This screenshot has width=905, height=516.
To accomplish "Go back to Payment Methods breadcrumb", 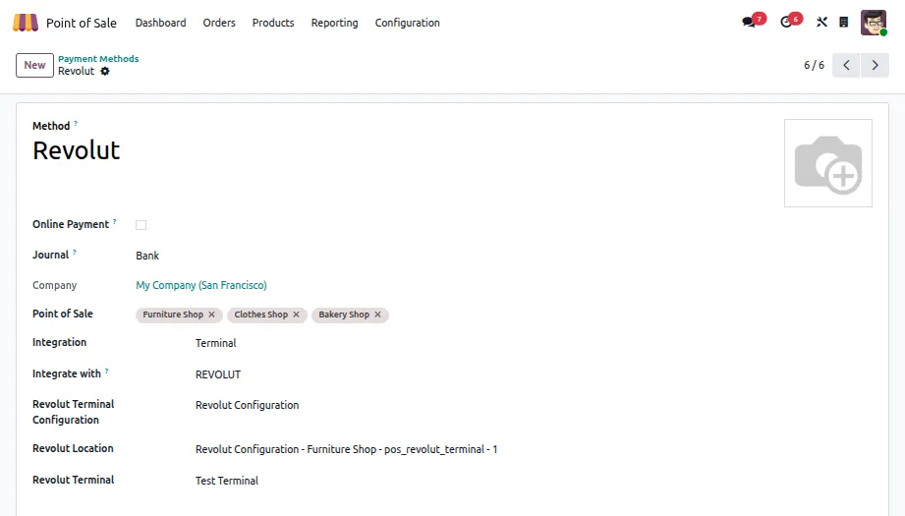I will tap(98, 59).
